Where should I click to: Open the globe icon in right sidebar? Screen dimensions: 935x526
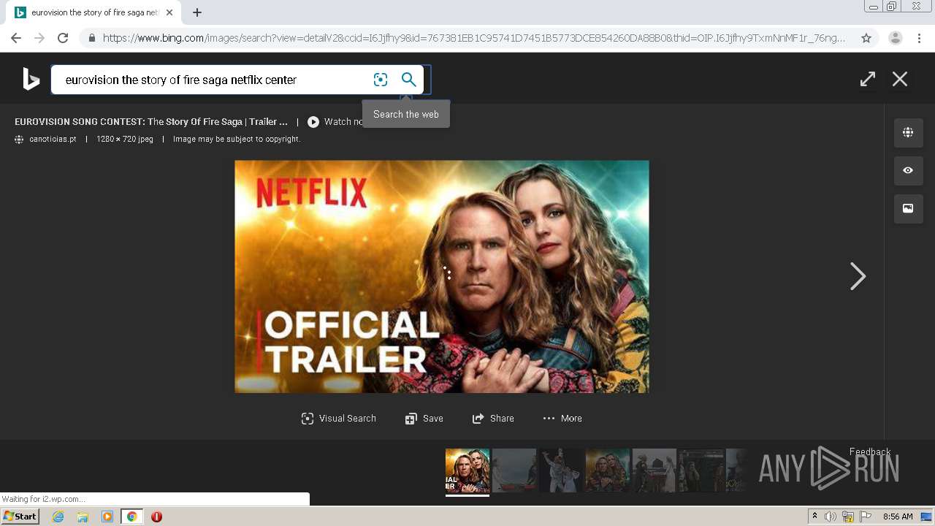pos(908,132)
